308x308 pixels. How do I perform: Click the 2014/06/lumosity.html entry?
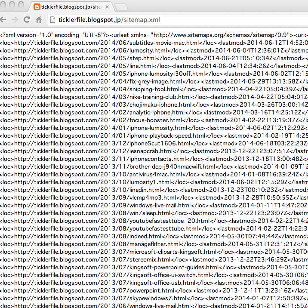click(154, 50)
